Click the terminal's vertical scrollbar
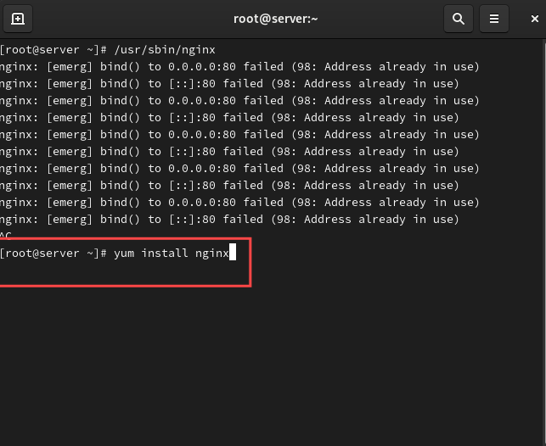This screenshot has height=446, width=546. tap(544, 242)
